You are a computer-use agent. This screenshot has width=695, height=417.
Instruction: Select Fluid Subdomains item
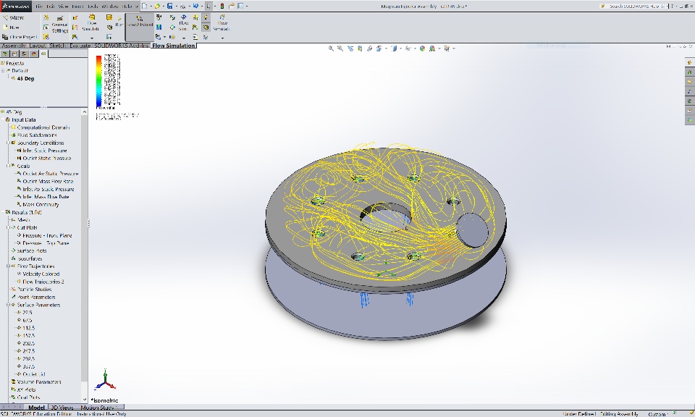coord(37,135)
